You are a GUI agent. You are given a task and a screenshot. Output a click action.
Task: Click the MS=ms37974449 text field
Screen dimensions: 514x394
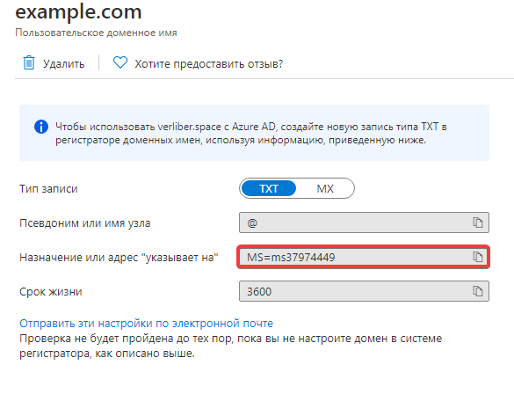363,257
